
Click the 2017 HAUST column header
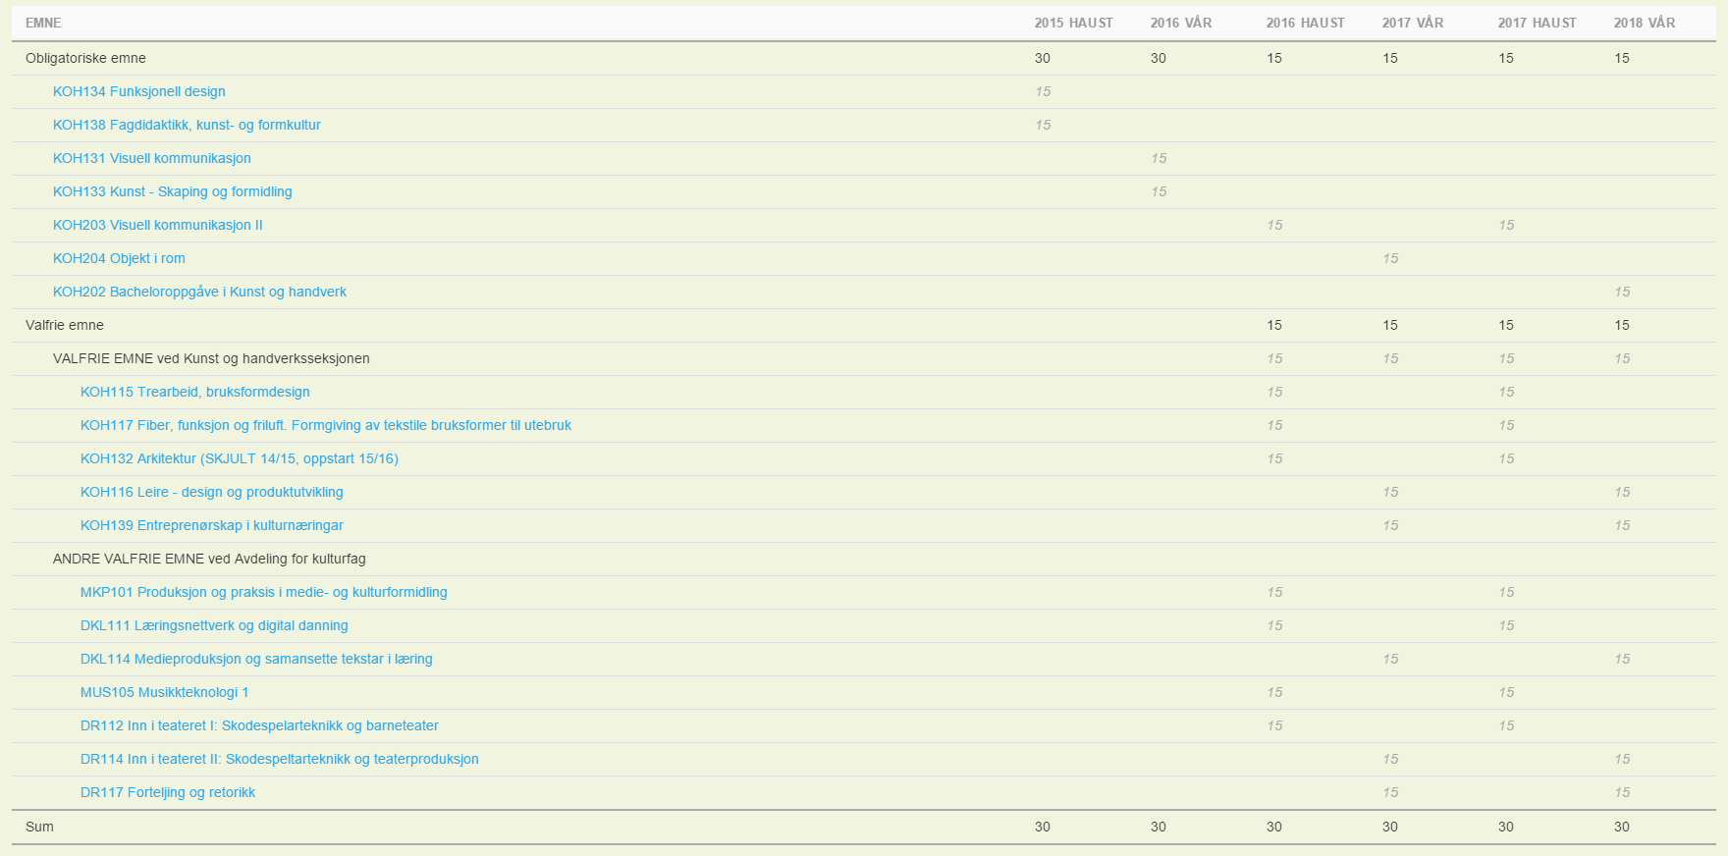point(1538,23)
